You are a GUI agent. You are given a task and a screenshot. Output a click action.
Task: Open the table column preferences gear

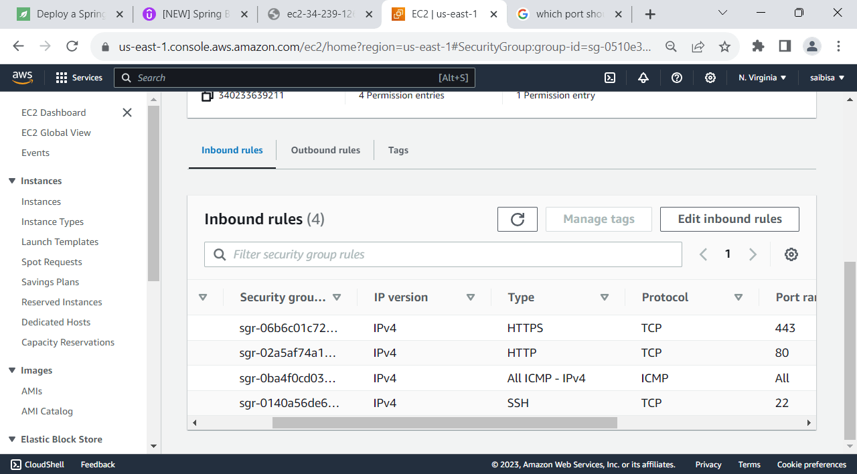(x=791, y=254)
